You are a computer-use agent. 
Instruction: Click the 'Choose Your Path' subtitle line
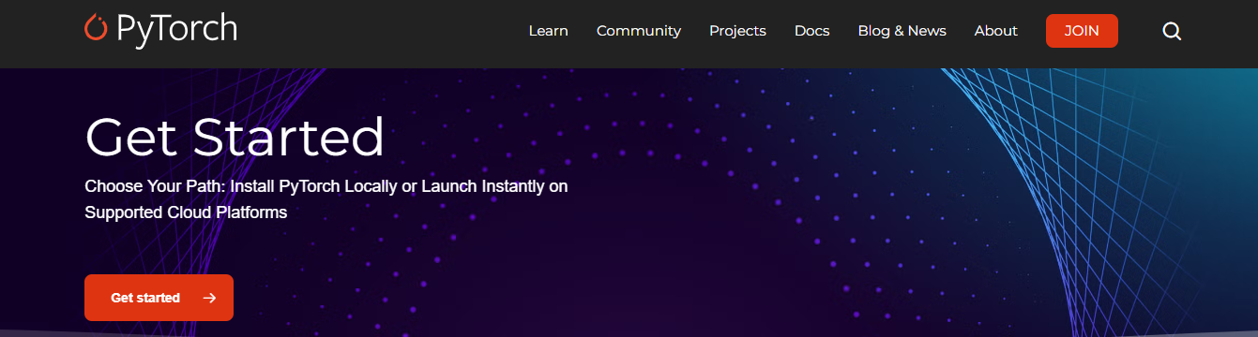[x=326, y=186]
